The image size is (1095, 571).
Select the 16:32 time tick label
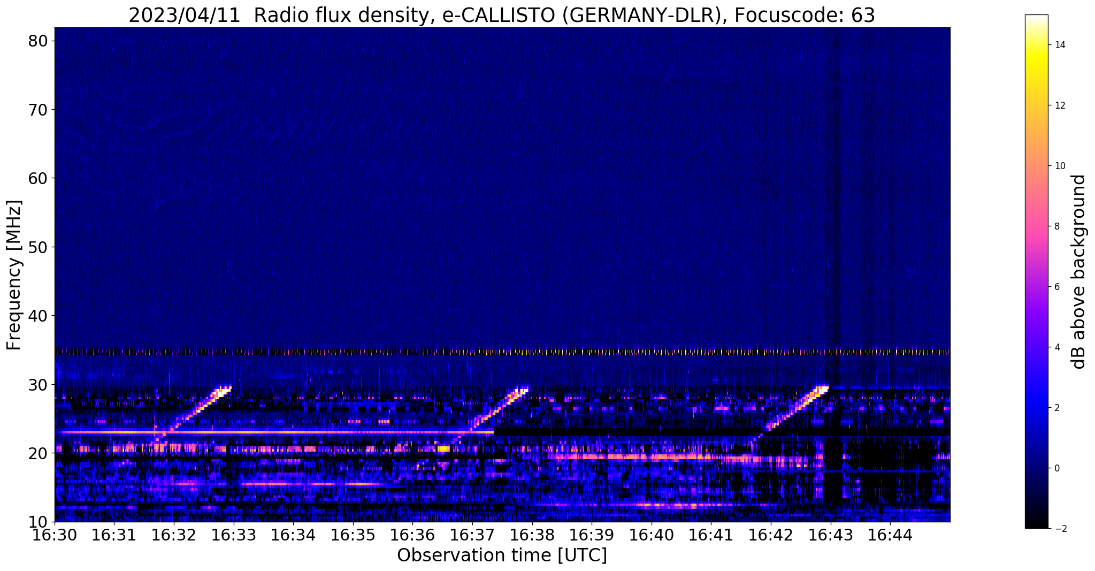tap(174, 535)
